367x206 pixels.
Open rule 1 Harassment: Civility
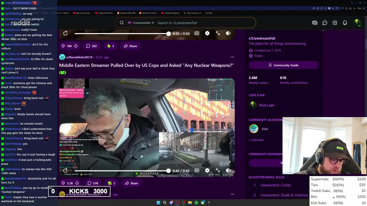click(x=276, y=185)
